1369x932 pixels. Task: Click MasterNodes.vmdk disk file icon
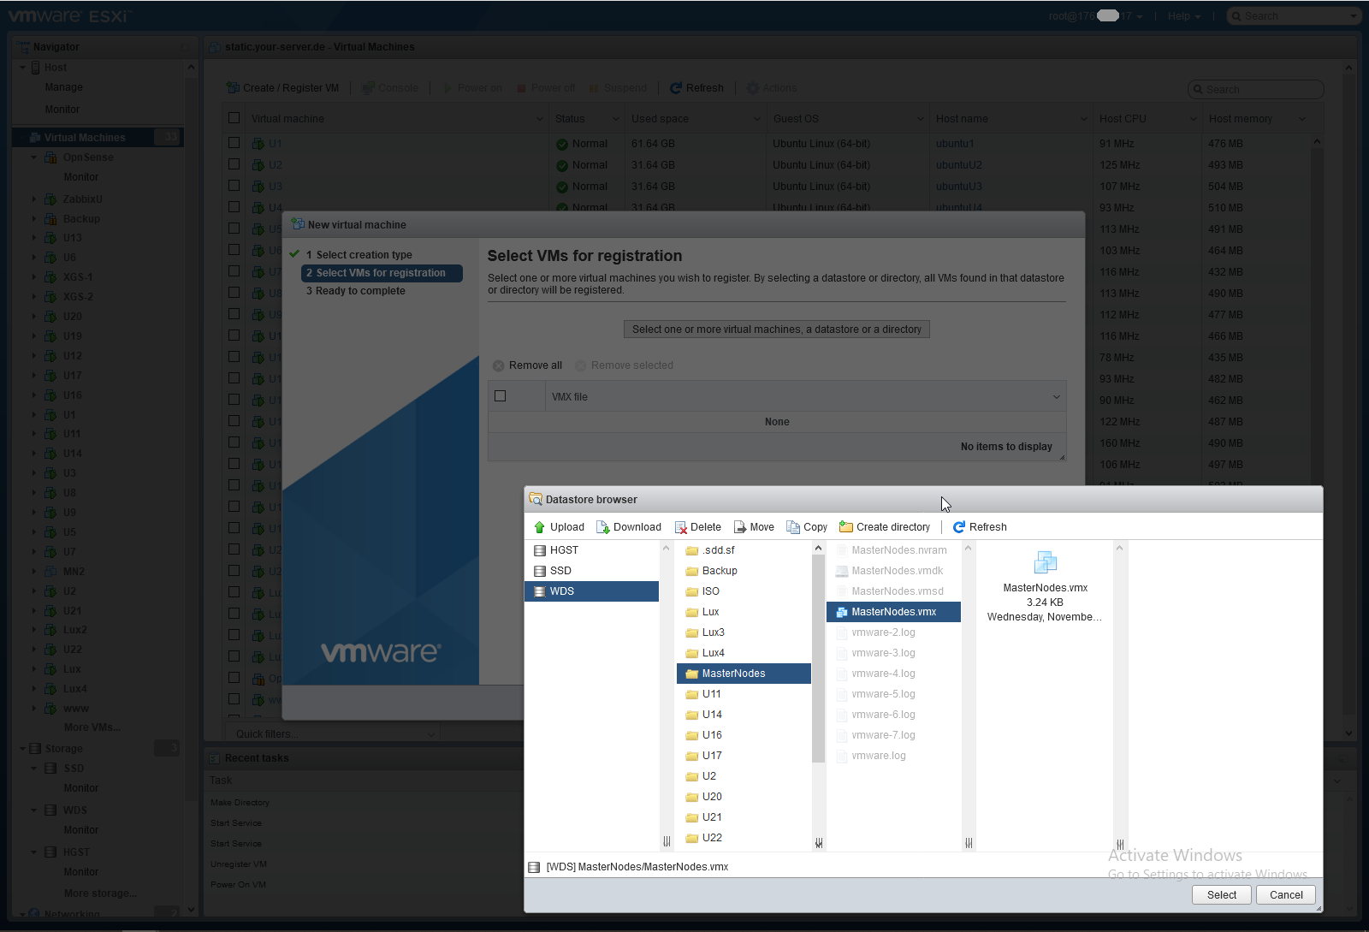pyautogui.click(x=842, y=571)
